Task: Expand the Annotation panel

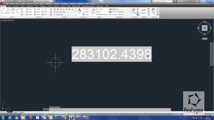Action: click(x=84, y=17)
